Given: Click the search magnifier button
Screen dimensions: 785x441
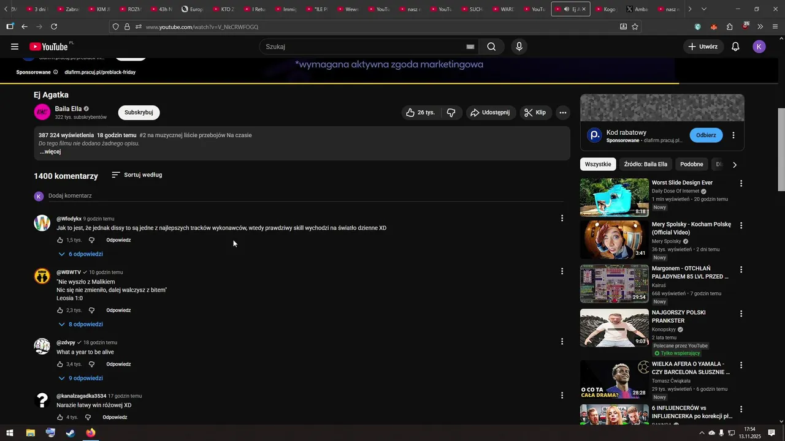Looking at the screenshot, I should (491, 47).
